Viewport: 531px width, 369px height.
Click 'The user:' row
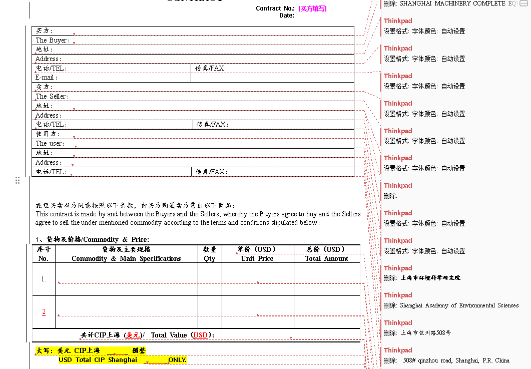pos(193,144)
